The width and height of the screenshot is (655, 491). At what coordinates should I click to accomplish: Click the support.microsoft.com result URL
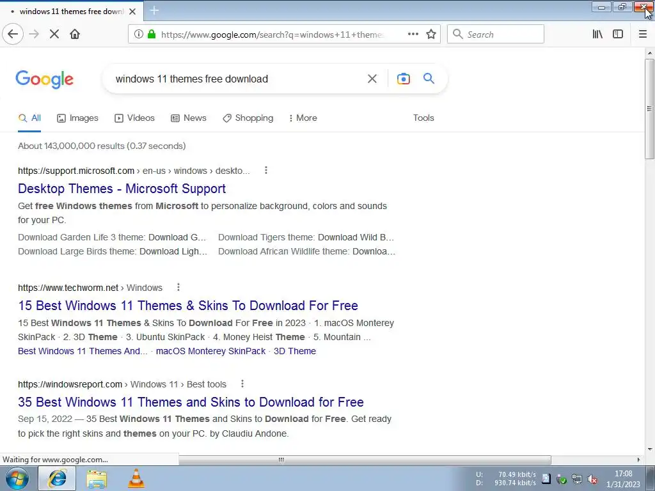[76, 171]
